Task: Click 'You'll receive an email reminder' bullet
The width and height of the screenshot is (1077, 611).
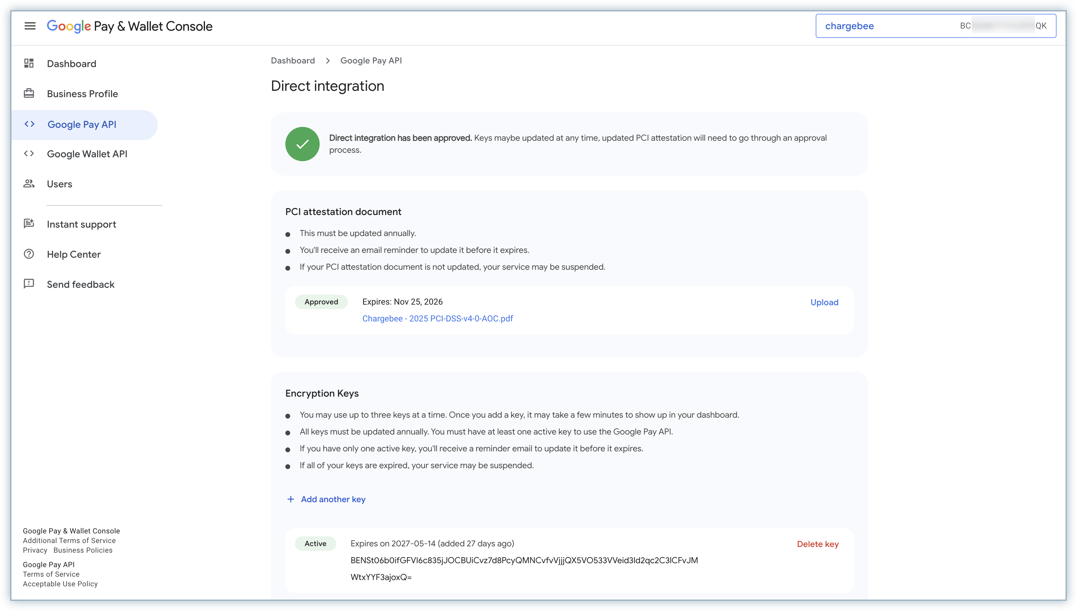Action: pyautogui.click(x=414, y=250)
